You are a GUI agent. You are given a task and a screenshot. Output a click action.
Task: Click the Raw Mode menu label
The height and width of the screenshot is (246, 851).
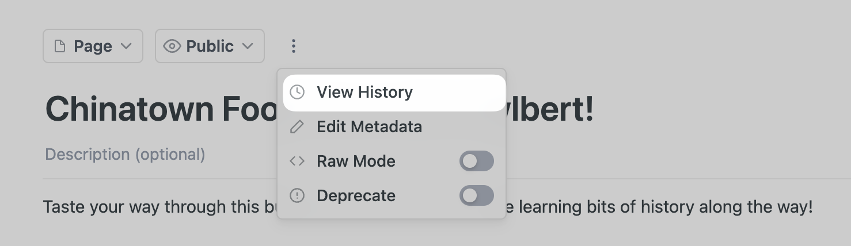pos(356,161)
